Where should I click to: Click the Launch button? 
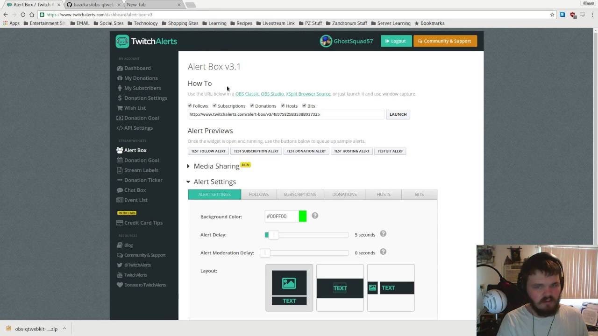[398, 114]
